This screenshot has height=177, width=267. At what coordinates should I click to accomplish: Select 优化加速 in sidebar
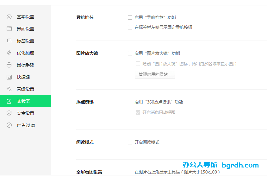click(25, 53)
